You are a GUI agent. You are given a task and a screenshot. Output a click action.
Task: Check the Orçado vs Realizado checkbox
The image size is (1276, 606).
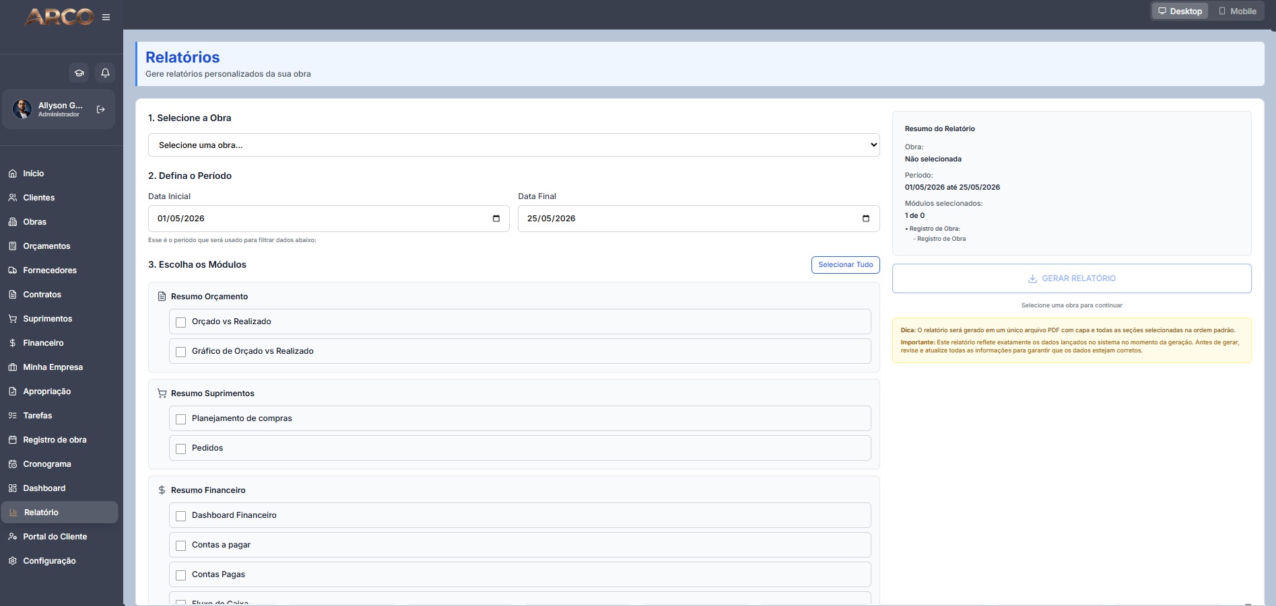[x=180, y=322]
